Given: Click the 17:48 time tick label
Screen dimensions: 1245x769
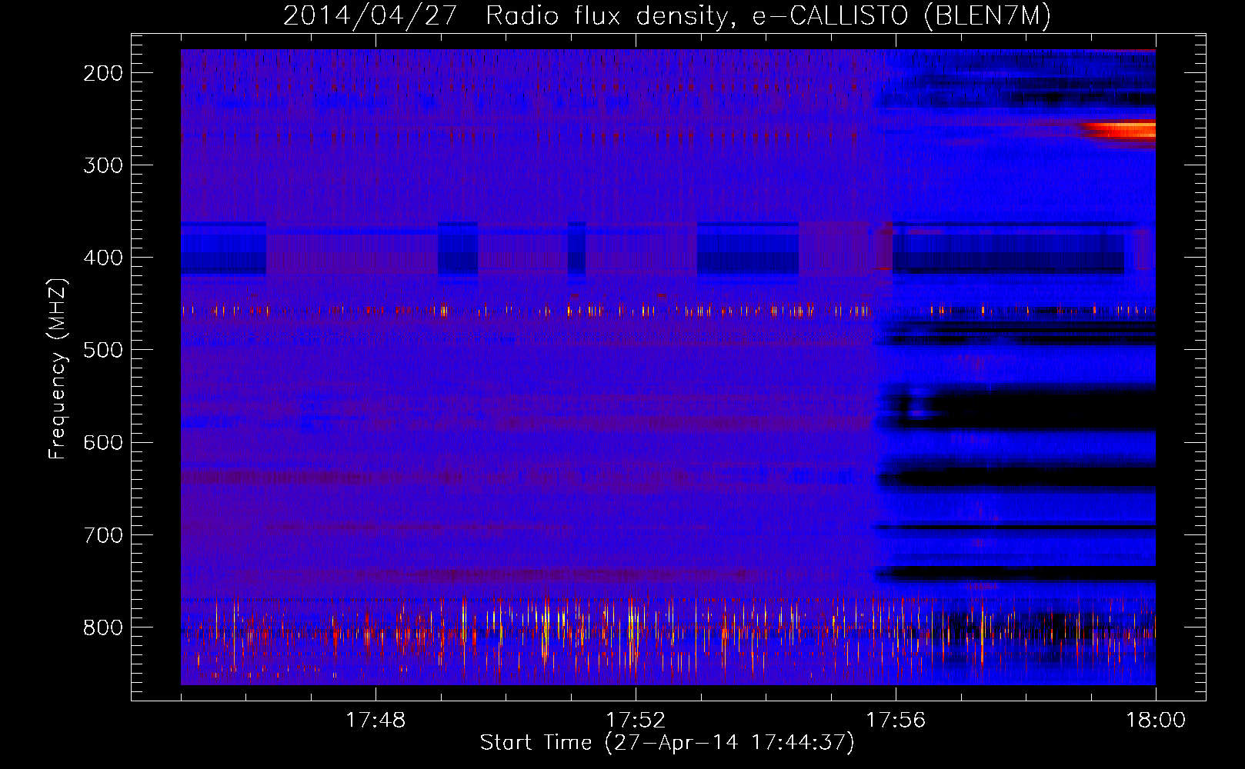Looking at the screenshot, I should (x=376, y=721).
